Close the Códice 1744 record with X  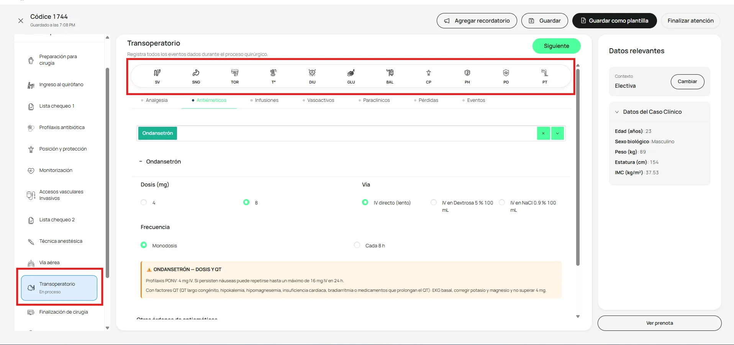point(21,21)
